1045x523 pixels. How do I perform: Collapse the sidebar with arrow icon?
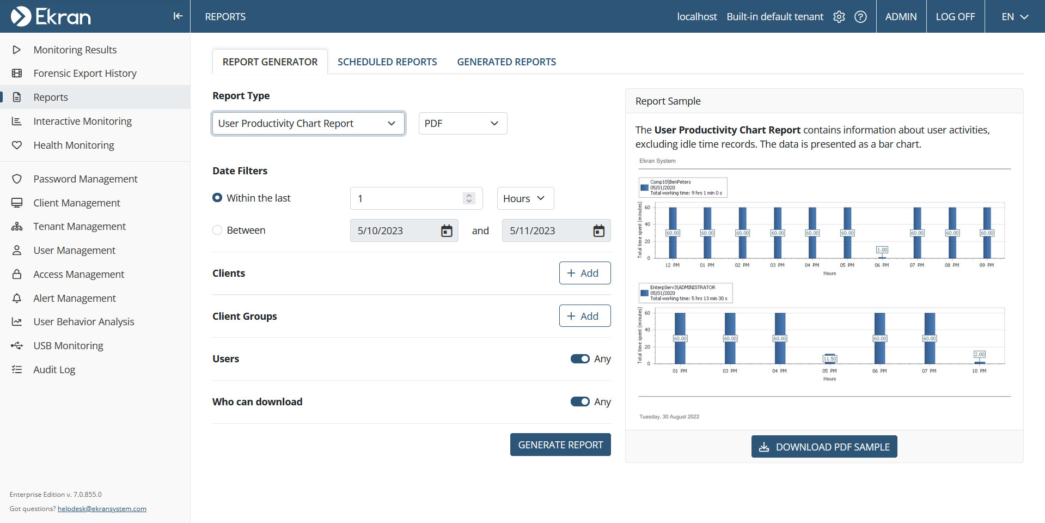pos(178,16)
